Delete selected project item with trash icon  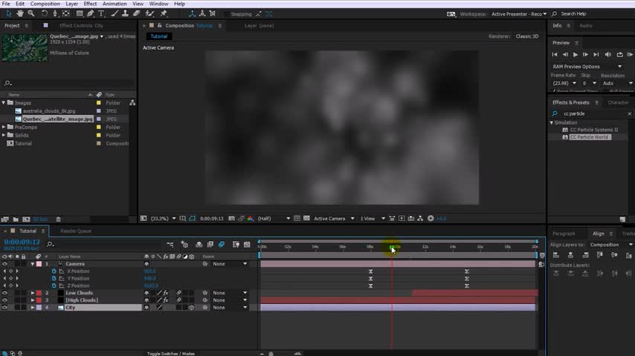pos(58,220)
